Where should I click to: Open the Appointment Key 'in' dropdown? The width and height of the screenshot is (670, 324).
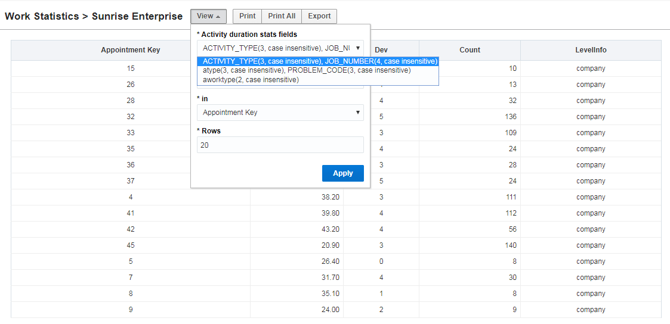280,113
